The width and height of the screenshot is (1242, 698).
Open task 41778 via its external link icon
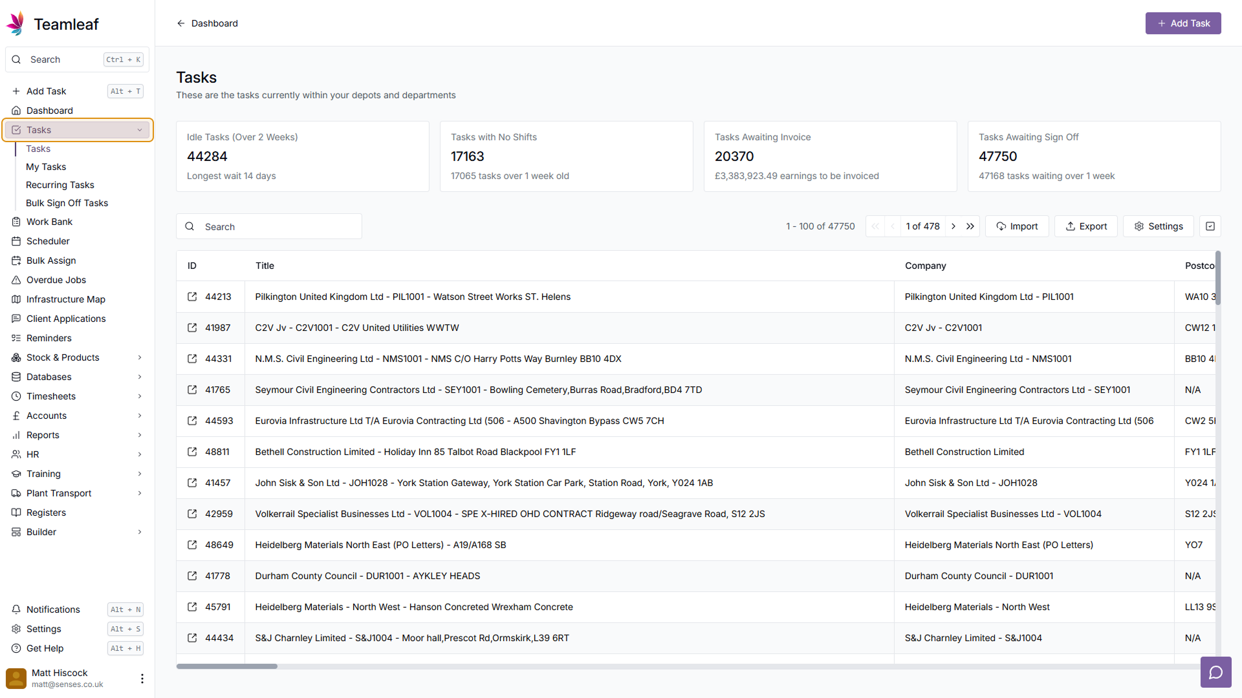(x=192, y=576)
